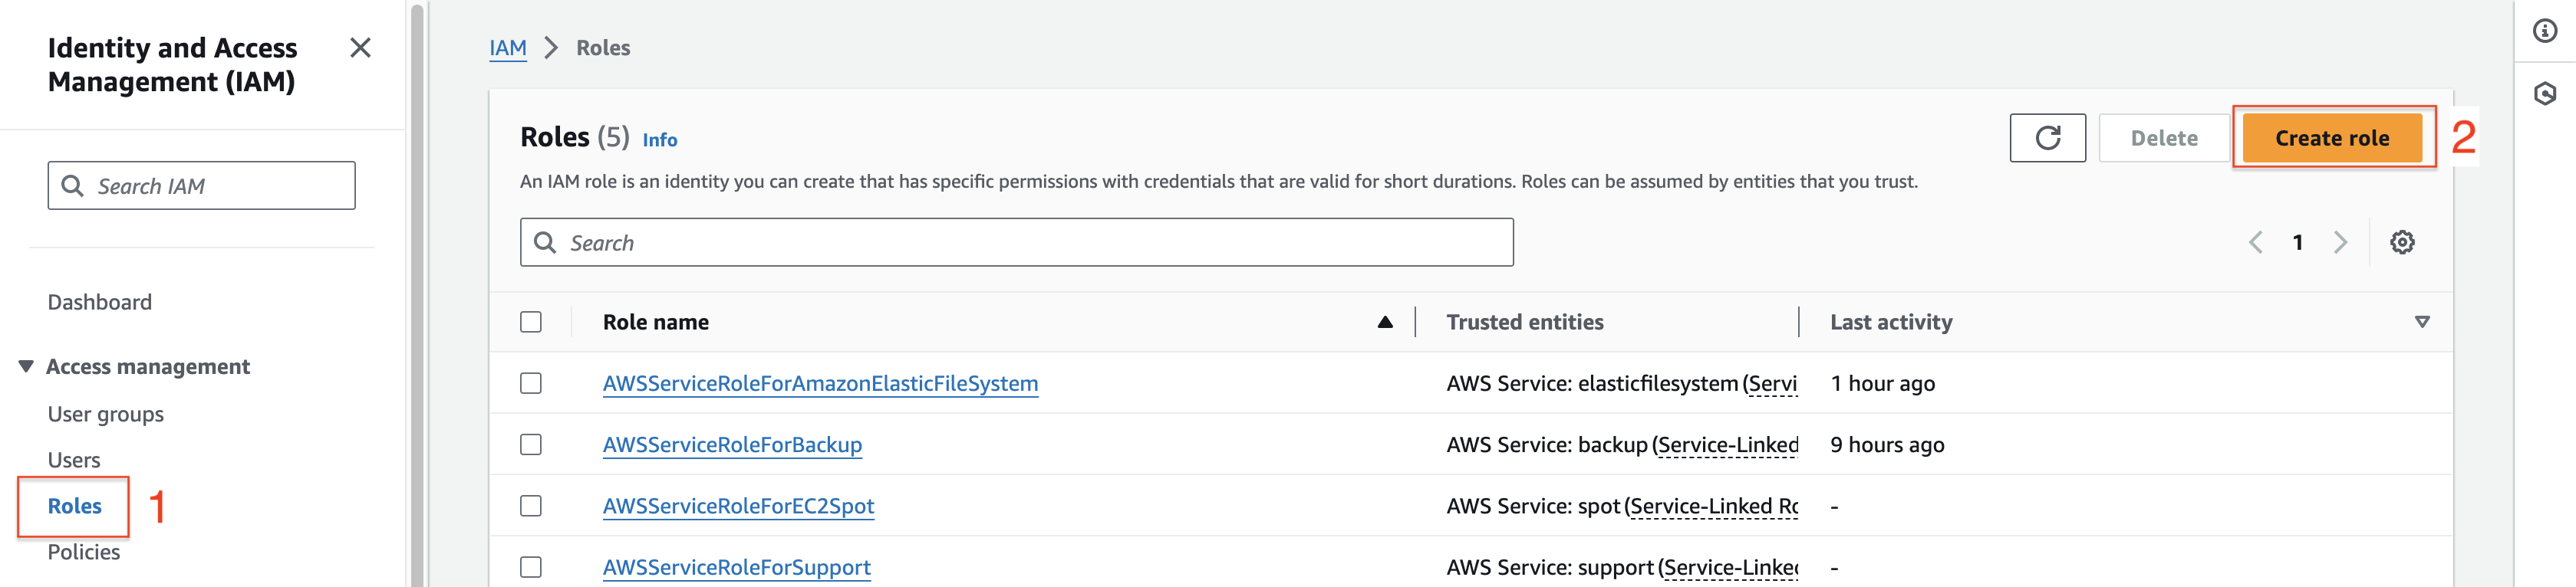This screenshot has height=587, width=2576.
Task: Click the backup Service-Linked trusted entity text
Action: 1621,444
